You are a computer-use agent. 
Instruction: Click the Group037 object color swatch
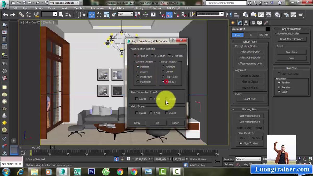268,29
